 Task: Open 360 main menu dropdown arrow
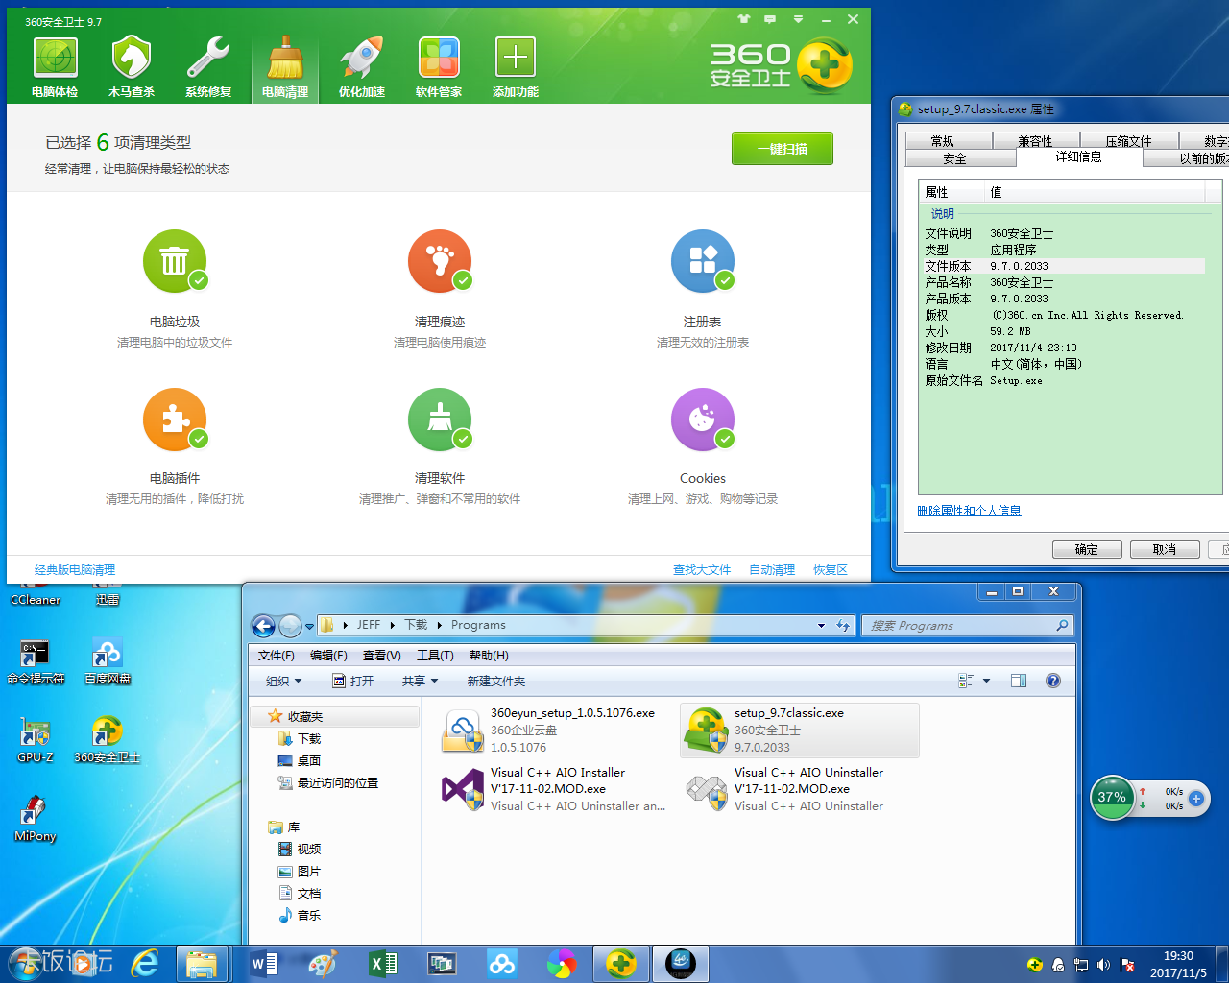click(798, 19)
